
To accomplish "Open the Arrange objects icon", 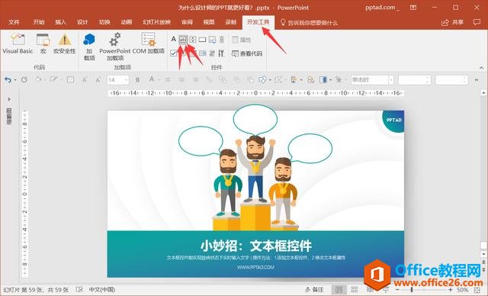I will (294, 80).
